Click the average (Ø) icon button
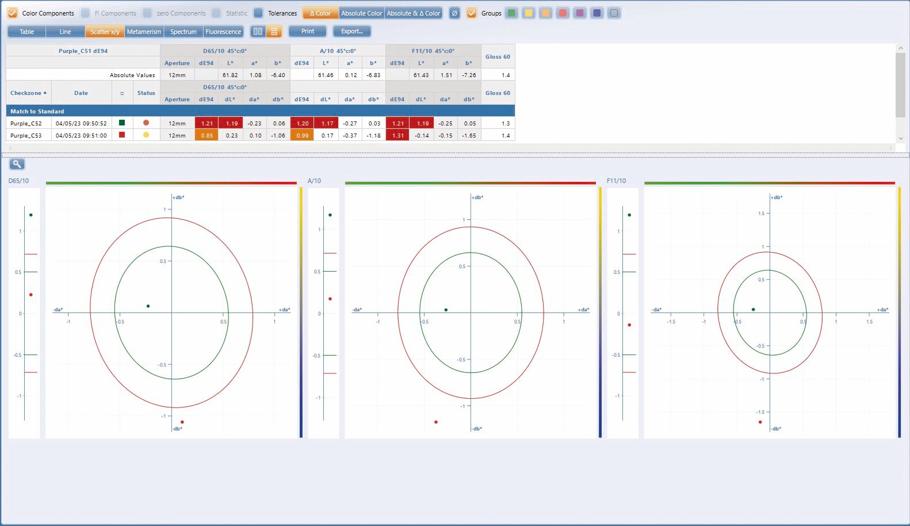Screen dimensions: 910x526 pos(454,13)
